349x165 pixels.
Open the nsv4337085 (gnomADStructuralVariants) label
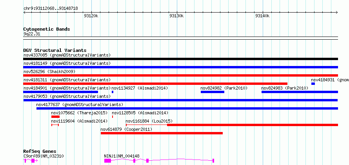(67, 55)
